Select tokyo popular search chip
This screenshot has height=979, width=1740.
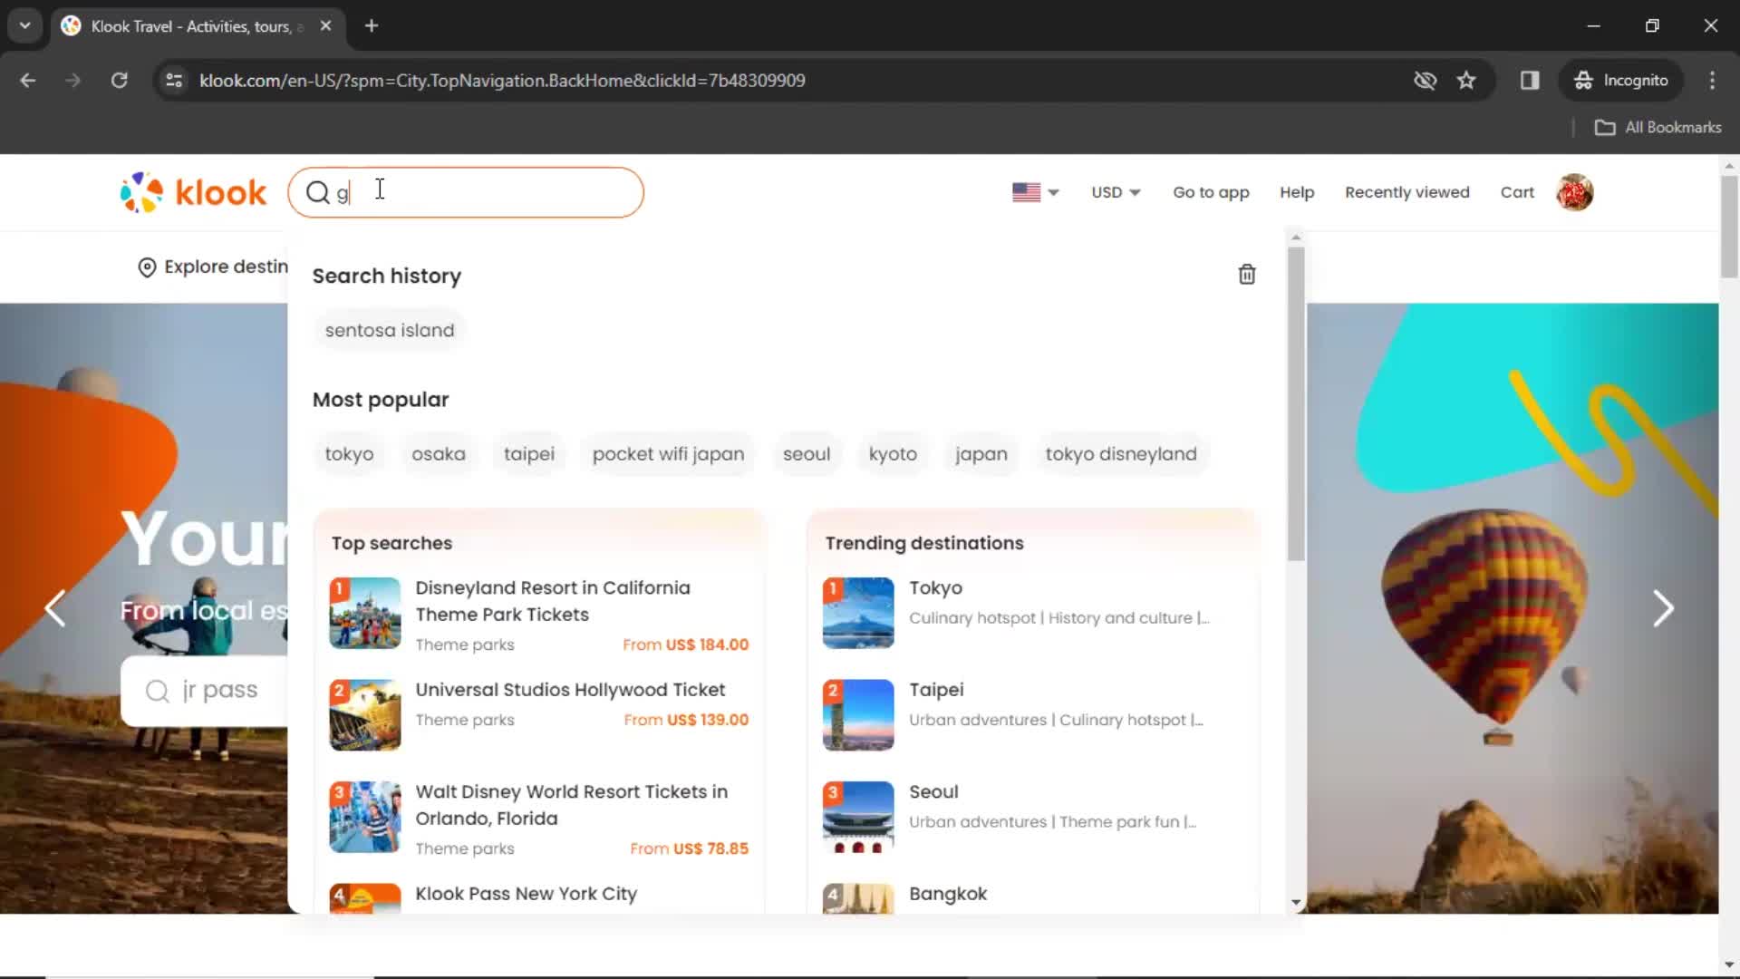tap(349, 454)
